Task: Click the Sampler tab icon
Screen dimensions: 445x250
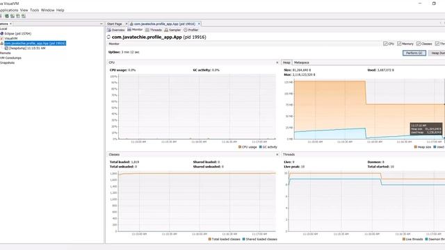Action: [x=166, y=30]
